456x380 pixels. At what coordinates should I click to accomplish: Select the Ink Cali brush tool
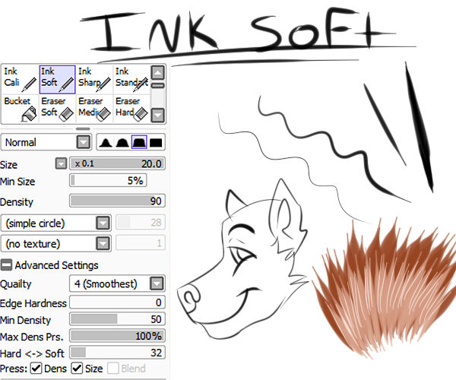[20, 79]
